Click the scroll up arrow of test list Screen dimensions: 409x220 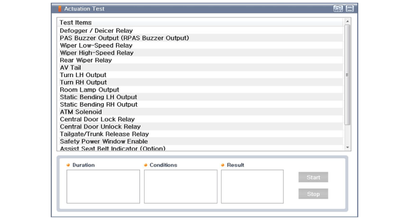click(347, 21)
